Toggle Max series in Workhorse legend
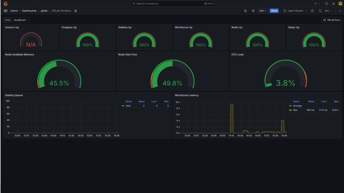 295,110
